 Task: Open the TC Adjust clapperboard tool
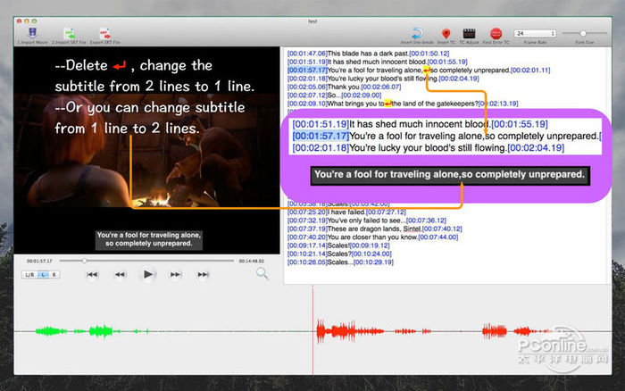click(x=468, y=33)
